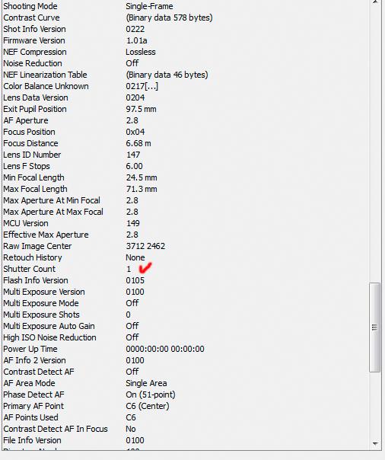This screenshot has height=460, width=385.
Task: Click the value 147
Action: (x=133, y=155)
